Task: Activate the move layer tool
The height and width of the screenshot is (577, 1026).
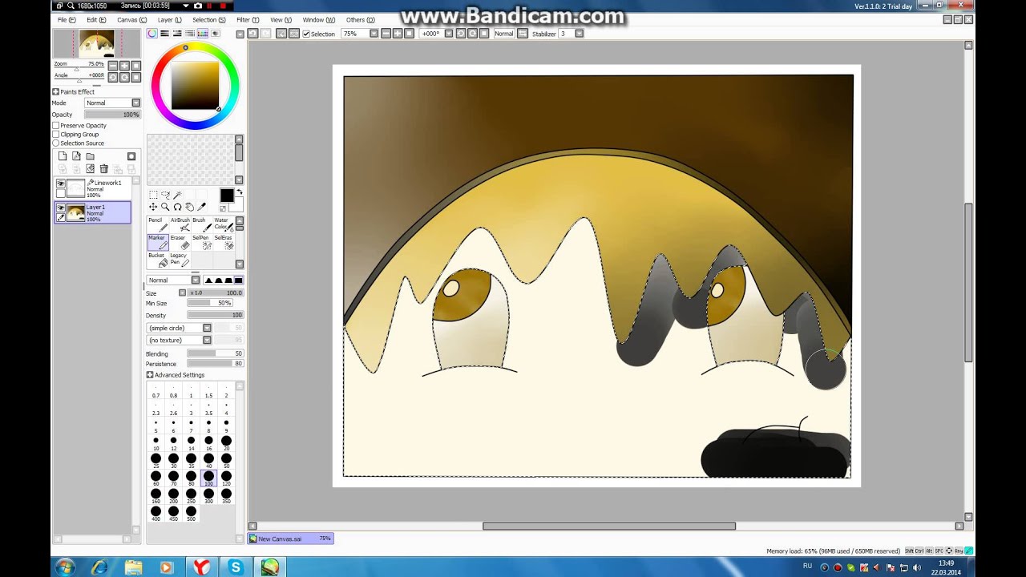Action: [153, 207]
